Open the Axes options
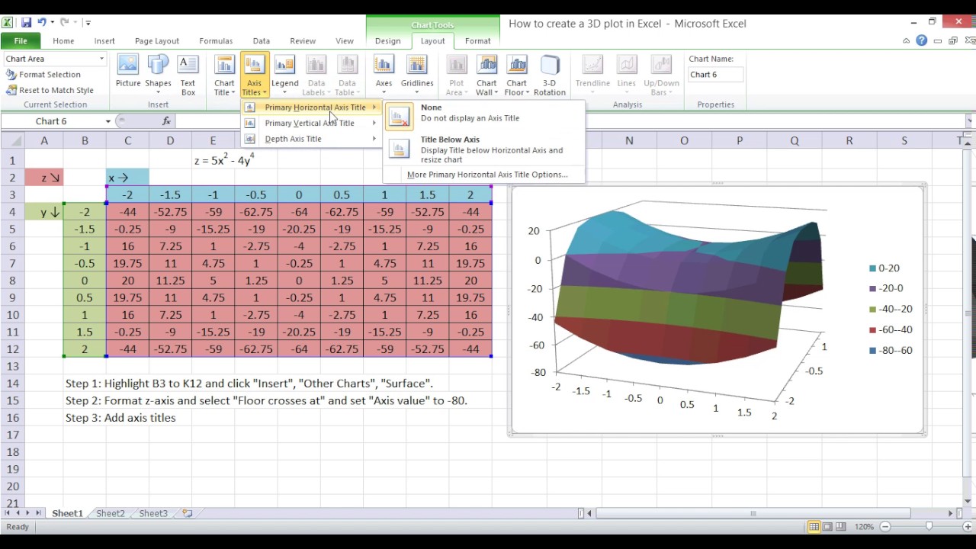Image resolution: width=976 pixels, height=549 pixels. click(x=384, y=75)
